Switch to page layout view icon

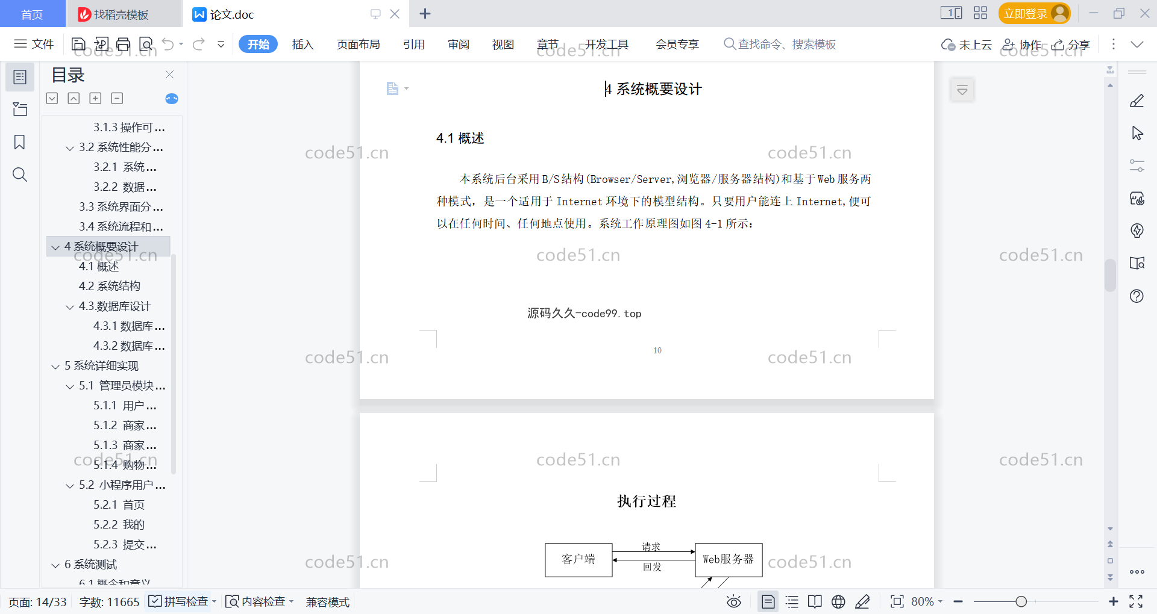coord(768,601)
